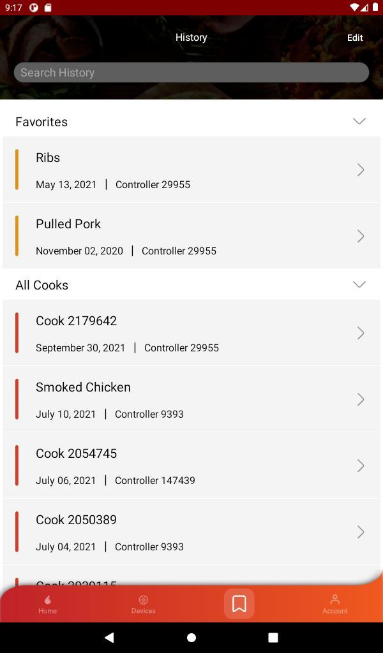Tap the Home flame icon
383x653 pixels.
tap(47, 600)
